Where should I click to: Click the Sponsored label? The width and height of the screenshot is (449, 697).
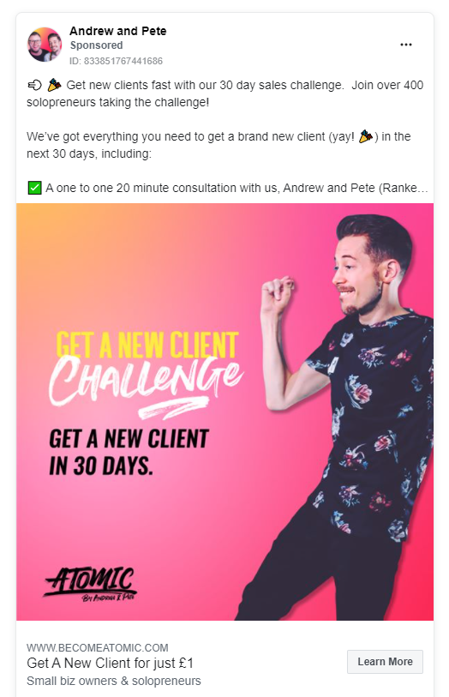(x=96, y=45)
